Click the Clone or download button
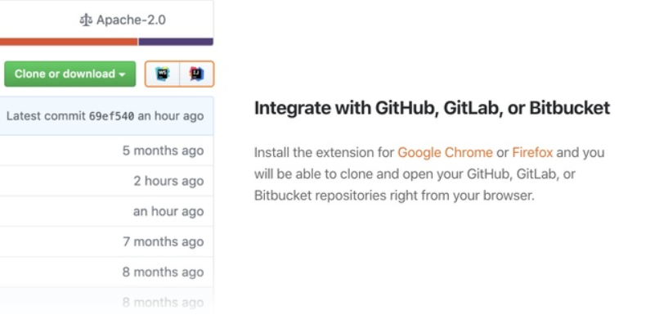 69,74
